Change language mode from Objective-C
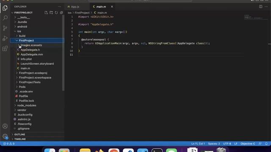Screen dimensions: 271x152 248,144
